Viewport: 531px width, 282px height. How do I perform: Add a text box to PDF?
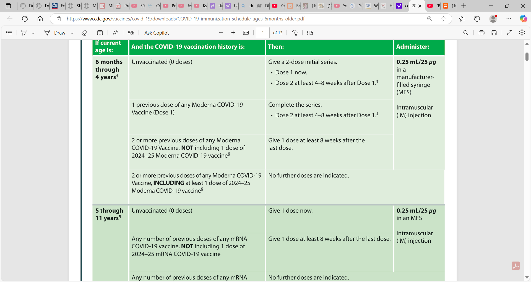100,33
